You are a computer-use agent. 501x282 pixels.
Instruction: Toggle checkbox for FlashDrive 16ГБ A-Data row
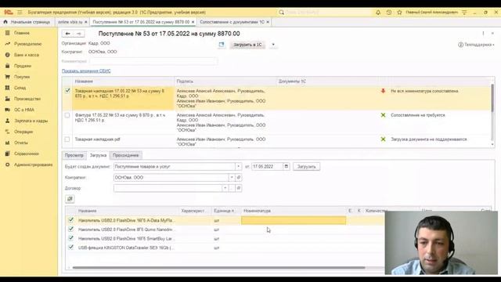pyautogui.click(x=71, y=220)
